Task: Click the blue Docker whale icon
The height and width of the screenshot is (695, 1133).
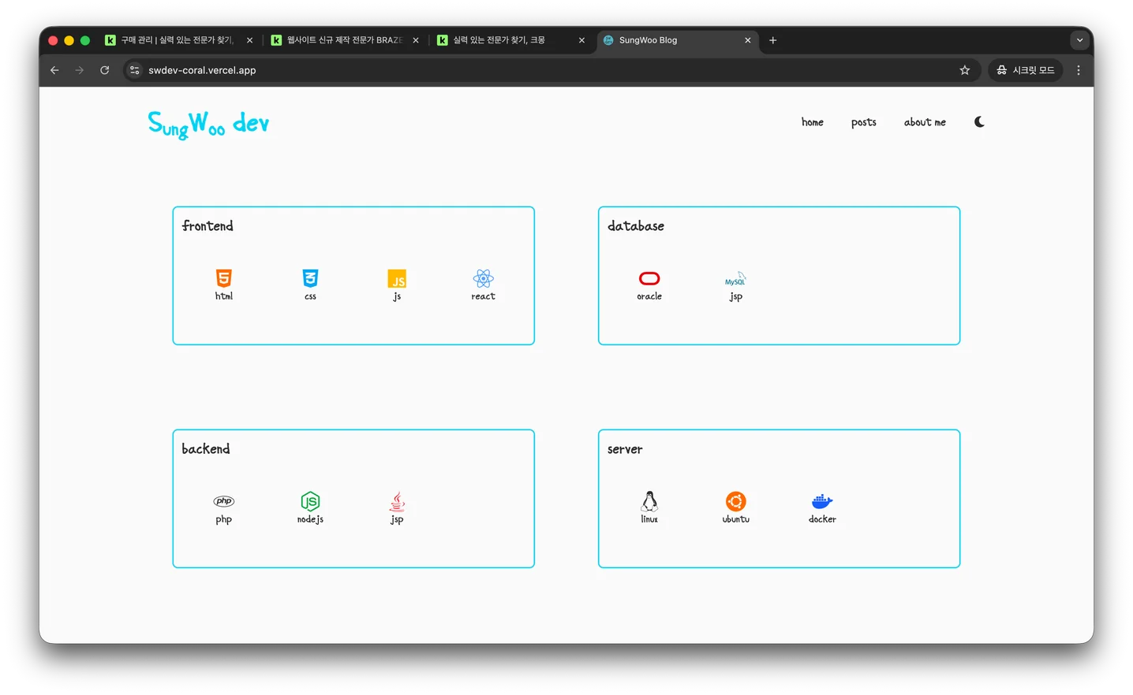Action: tap(822, 501)
